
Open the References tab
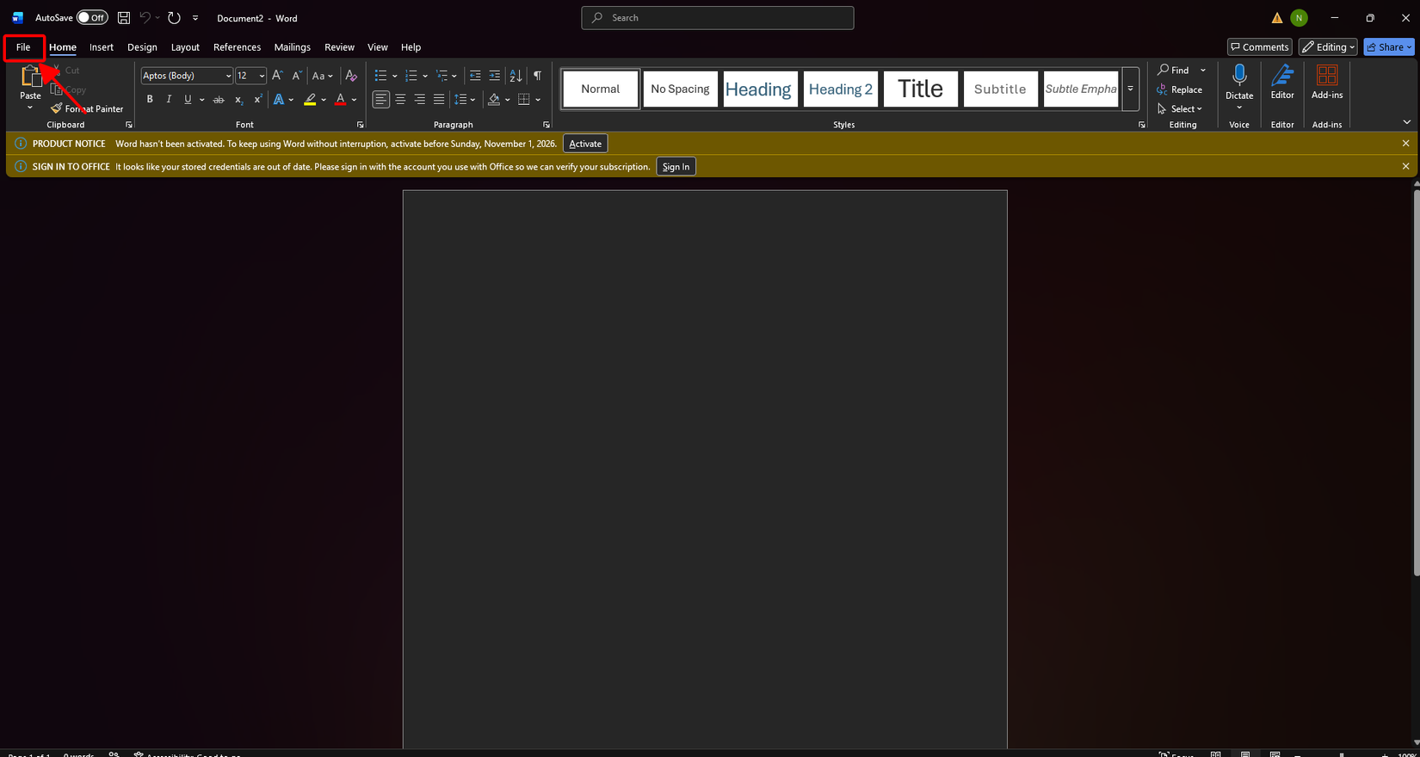237,47
